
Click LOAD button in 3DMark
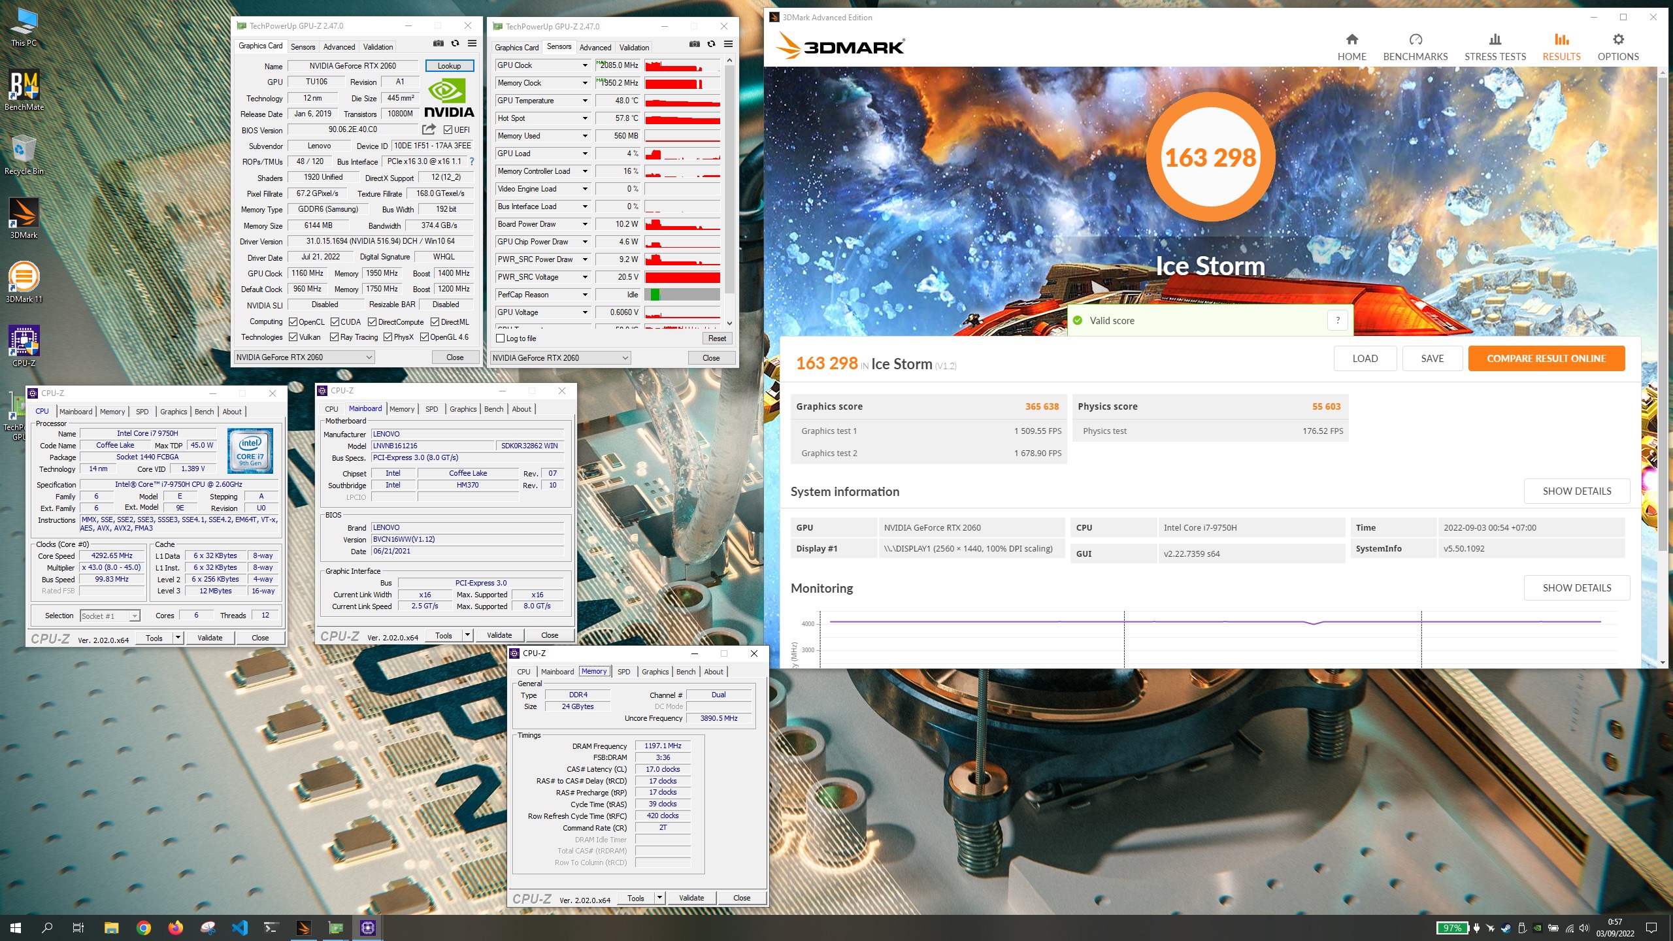[x=1365, y=358]
